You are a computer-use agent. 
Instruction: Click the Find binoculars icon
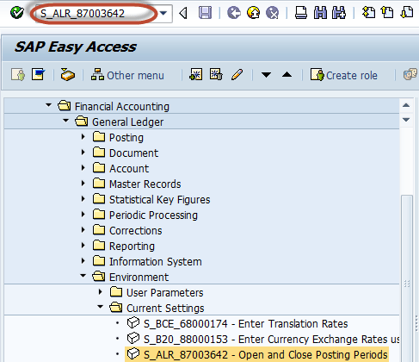coord(320,13)
